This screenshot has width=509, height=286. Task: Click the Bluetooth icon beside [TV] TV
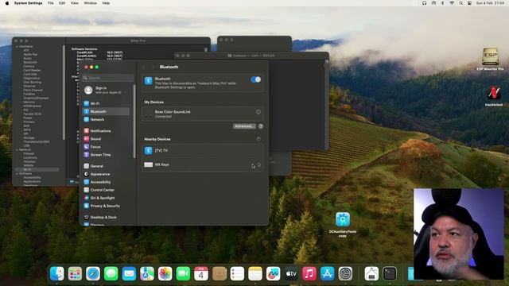coord(149,150)
